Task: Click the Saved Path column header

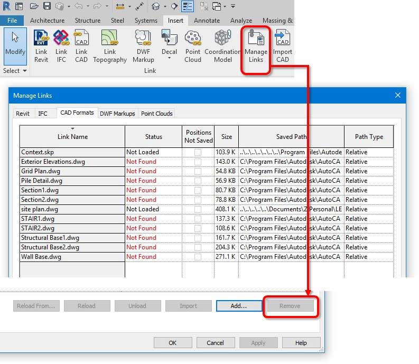Action: click(291, 137)
